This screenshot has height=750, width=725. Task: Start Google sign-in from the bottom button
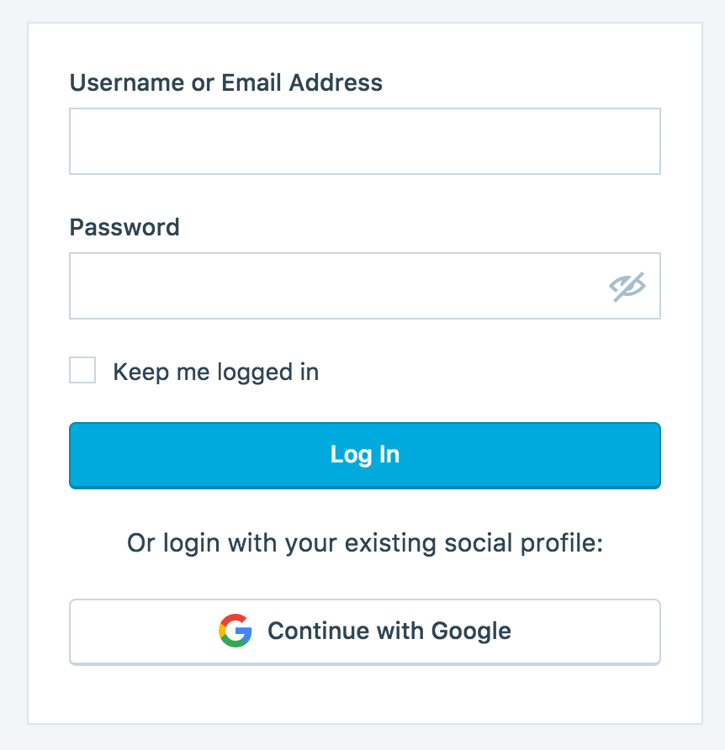click(364, 631)
